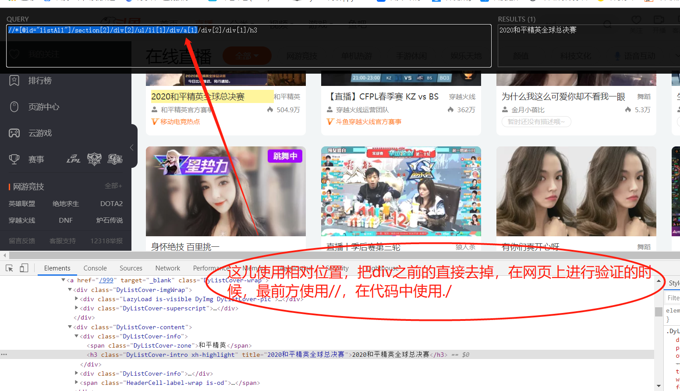Screen dimensions: 680x391
Task: Open the 全部 category dropdown
Action: [247, 56]
